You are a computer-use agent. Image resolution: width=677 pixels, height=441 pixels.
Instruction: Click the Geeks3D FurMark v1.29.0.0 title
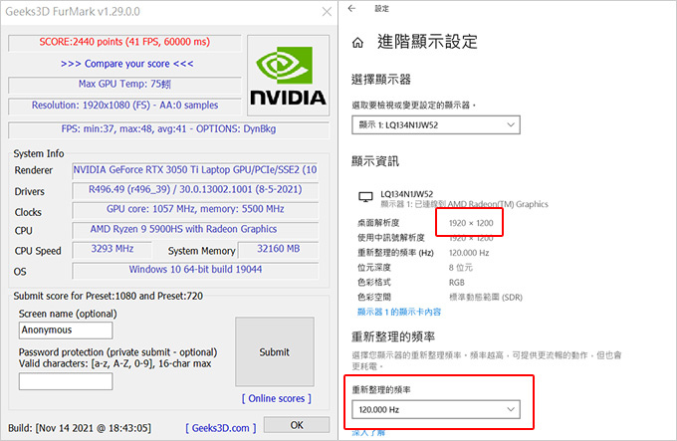(73, 12)
